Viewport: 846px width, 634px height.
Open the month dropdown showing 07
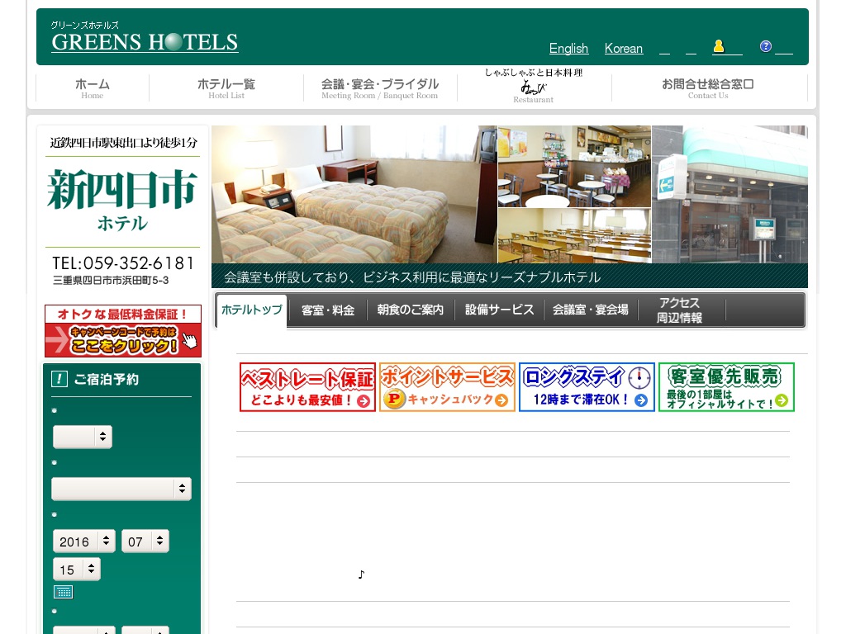coord(145,542)
